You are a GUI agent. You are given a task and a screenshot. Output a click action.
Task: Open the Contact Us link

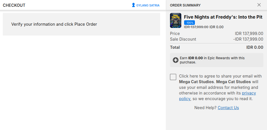click(228, 108)
